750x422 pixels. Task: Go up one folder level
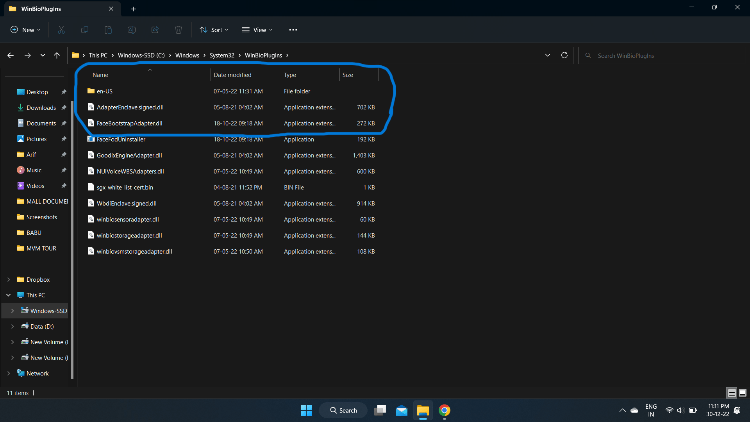point(57,55)
